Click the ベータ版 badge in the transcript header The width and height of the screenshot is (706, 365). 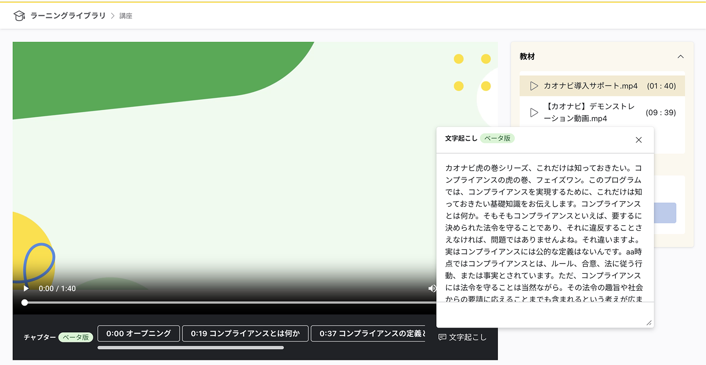point(497,138)
